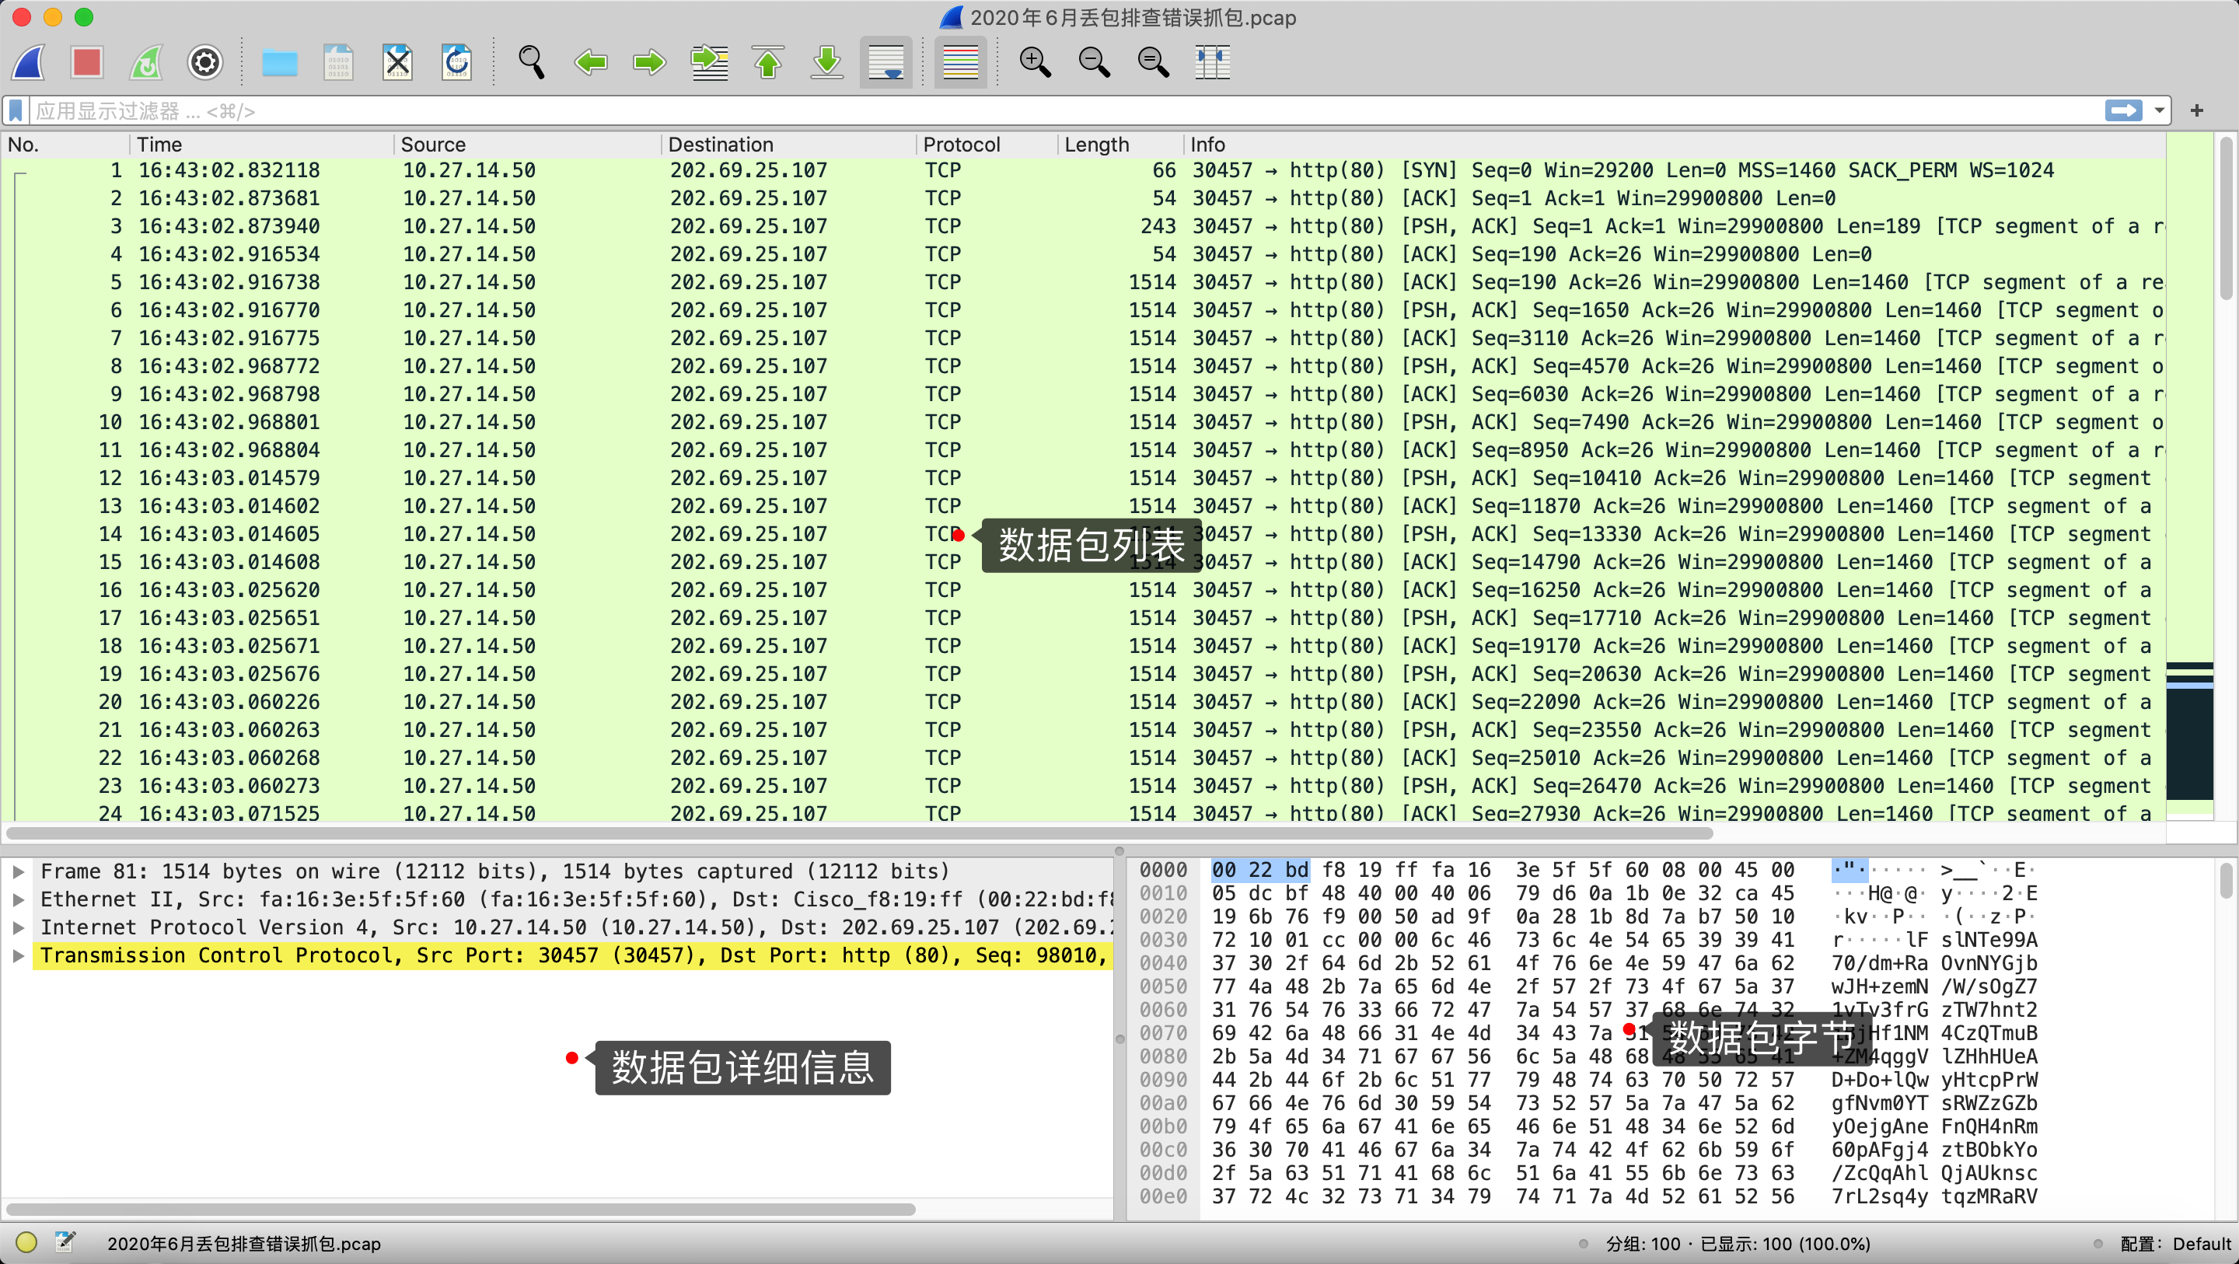The height and width of the screenshot is (1264, 2239).
Task: Open a capture file with folder icon
Action: pyautogui.click(x=279, y=63)
